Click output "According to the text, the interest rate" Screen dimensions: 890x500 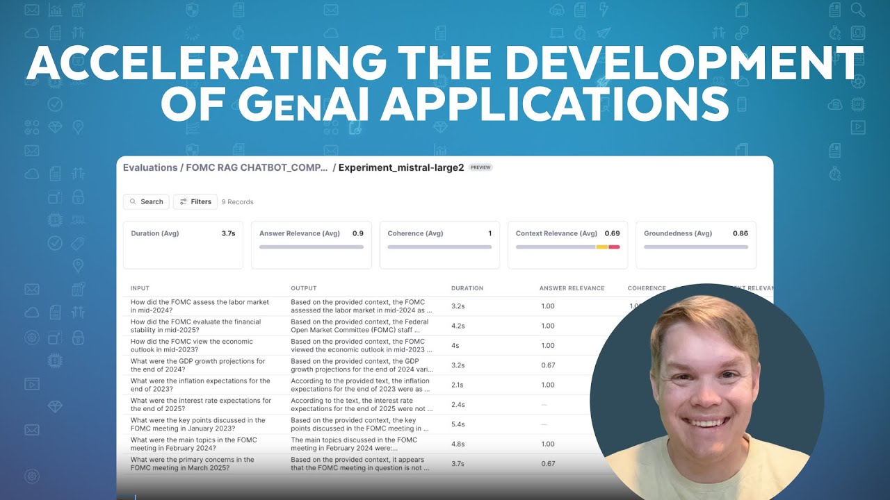[362, 404]
